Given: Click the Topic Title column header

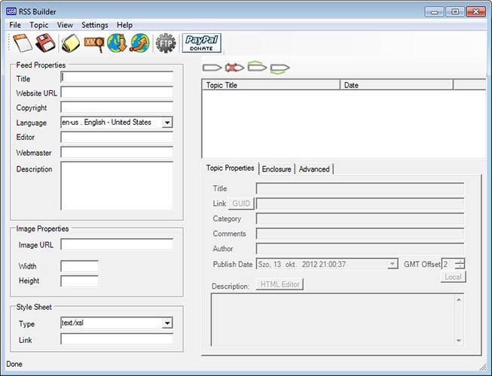Looking at the screenshot, I should (271, 85).
